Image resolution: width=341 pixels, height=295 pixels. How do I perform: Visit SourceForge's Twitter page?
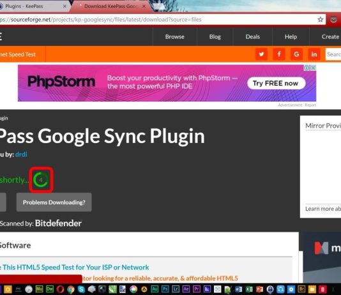[x=261, y=54]
